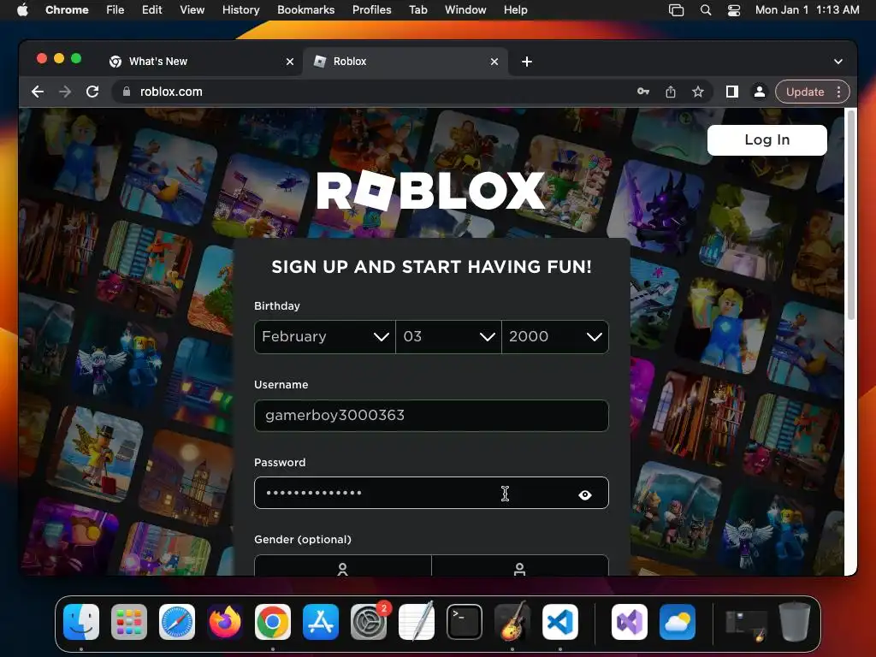The image size is (876, 657).
Task: Reload the Roblox page
Action: [x=92, y=92]
